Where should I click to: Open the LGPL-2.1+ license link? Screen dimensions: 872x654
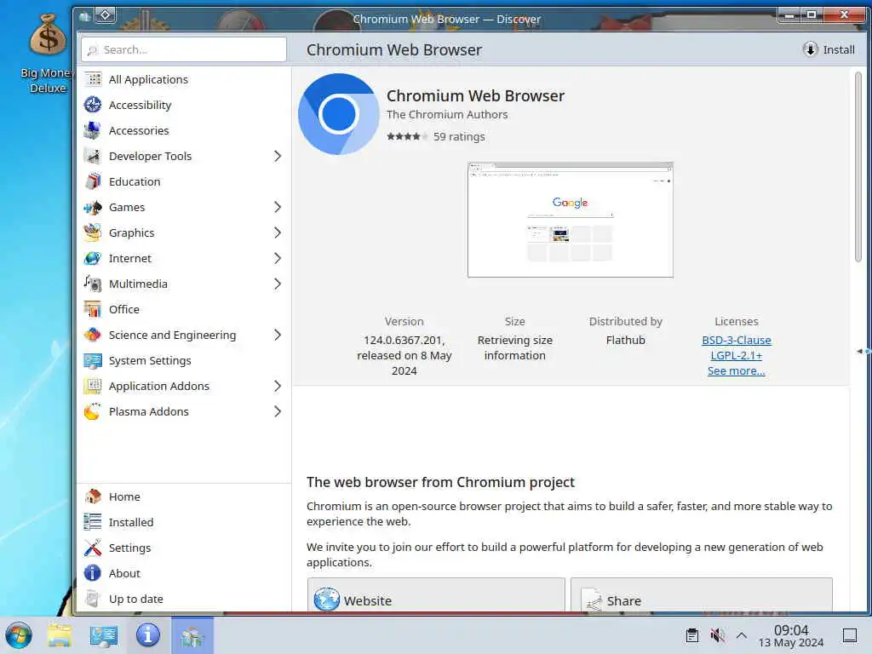point(737,355)
